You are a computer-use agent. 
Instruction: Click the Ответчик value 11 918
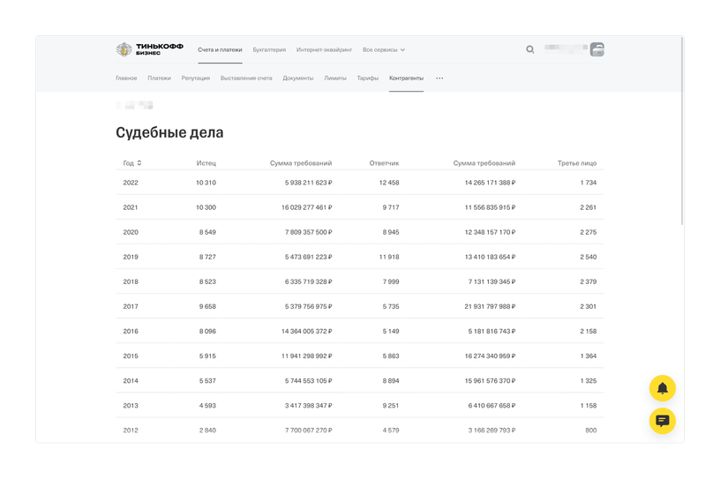pos(389,257)
